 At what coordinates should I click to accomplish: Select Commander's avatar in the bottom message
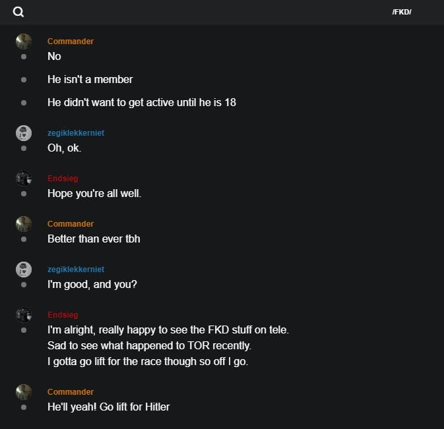pyautogui.click(x=24, y=392)
